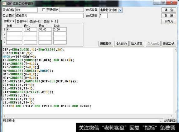Open the 编辑操作 button
The width and height of the screenshot is (179, 132).
tap(106, 43)
